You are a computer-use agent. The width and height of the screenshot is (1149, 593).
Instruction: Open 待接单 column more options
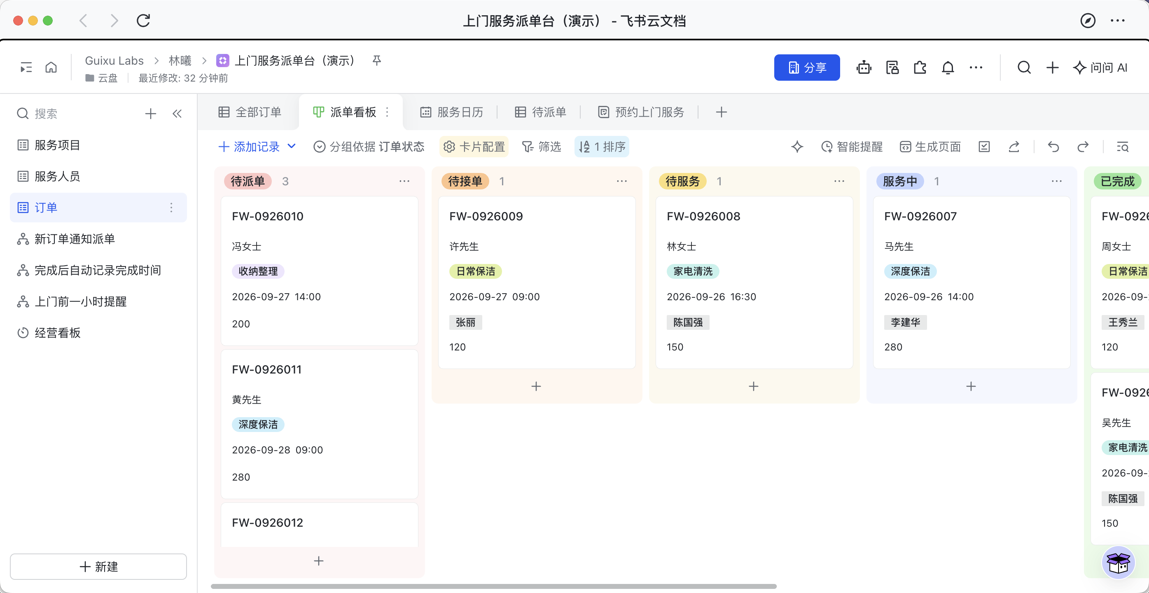622,181
